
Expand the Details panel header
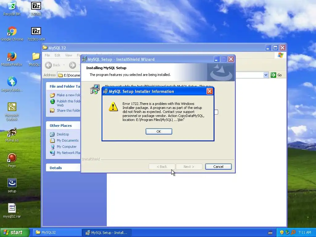click(x=63, y=168)
